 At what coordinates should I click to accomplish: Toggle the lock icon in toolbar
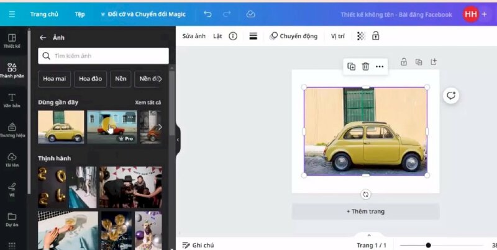[376, 36]
